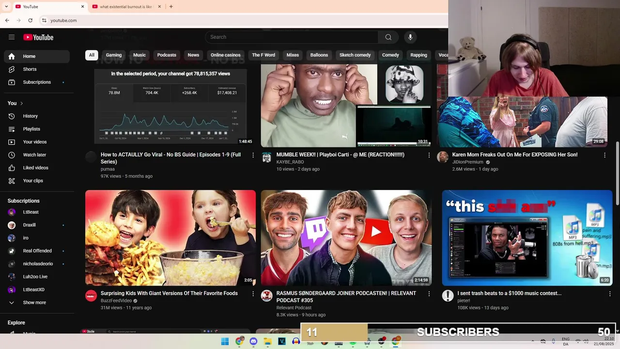Switch to the existential burnout tab
This screenshot has width=620, height=349.
126,7
